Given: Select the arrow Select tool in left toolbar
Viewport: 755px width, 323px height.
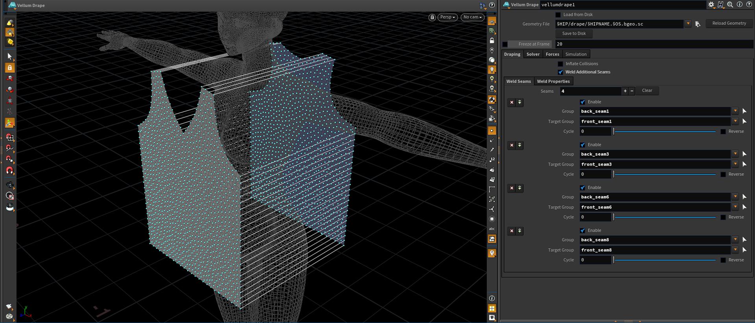Looking at the screenshot, I should (x=10, y=56).
